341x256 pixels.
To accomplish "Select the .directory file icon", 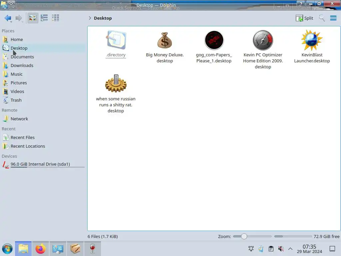I will 116,40.
